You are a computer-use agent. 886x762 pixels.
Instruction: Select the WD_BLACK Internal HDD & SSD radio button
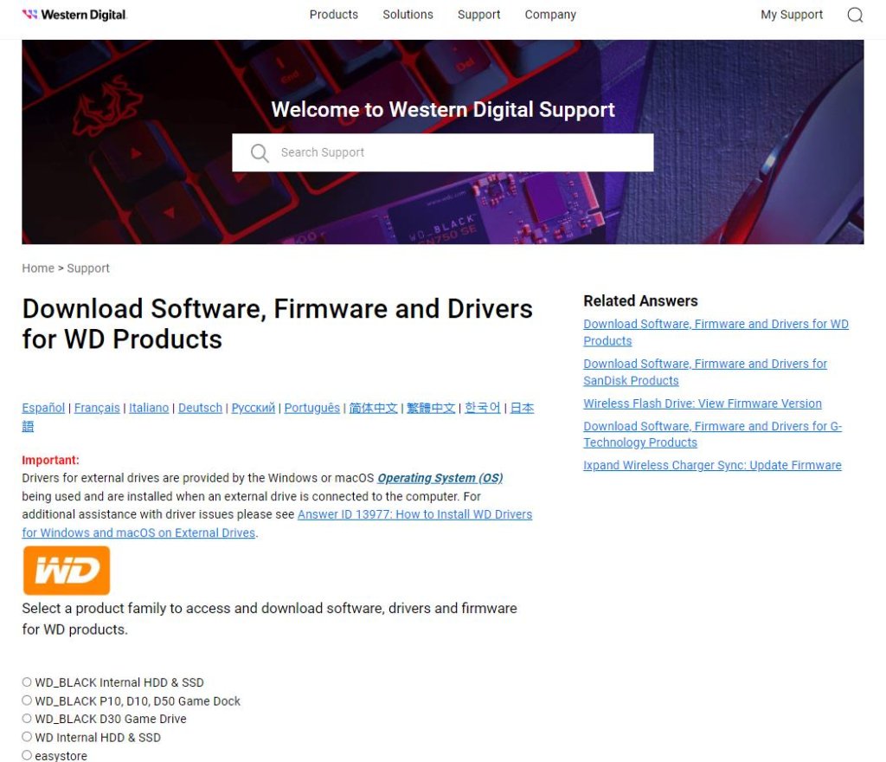(27, 682)
